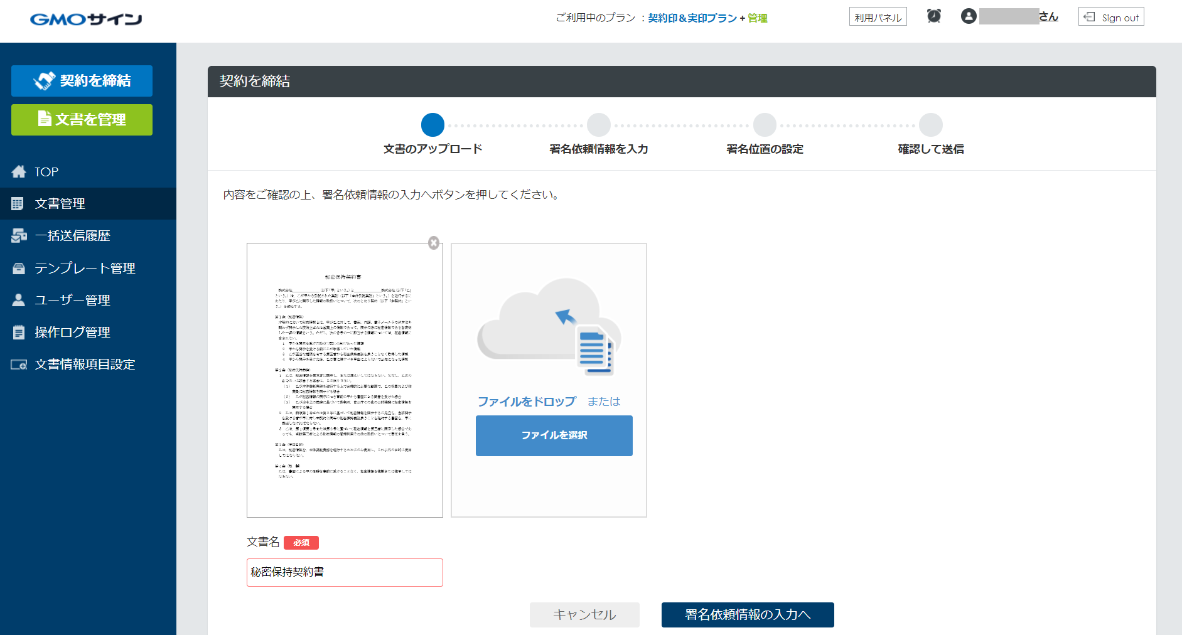Screen dimensions: 1182x635
Task: Open the alarm clock notification icon
Action: pos(934,16)
